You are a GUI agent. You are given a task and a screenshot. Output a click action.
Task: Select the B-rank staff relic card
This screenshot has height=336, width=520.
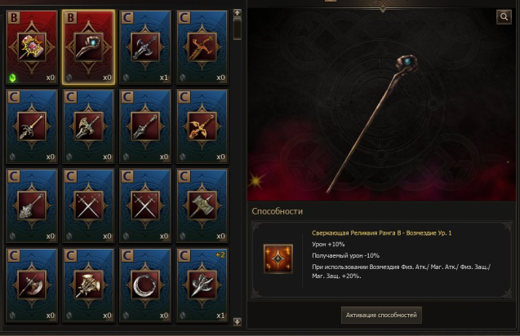coord(88,46)
